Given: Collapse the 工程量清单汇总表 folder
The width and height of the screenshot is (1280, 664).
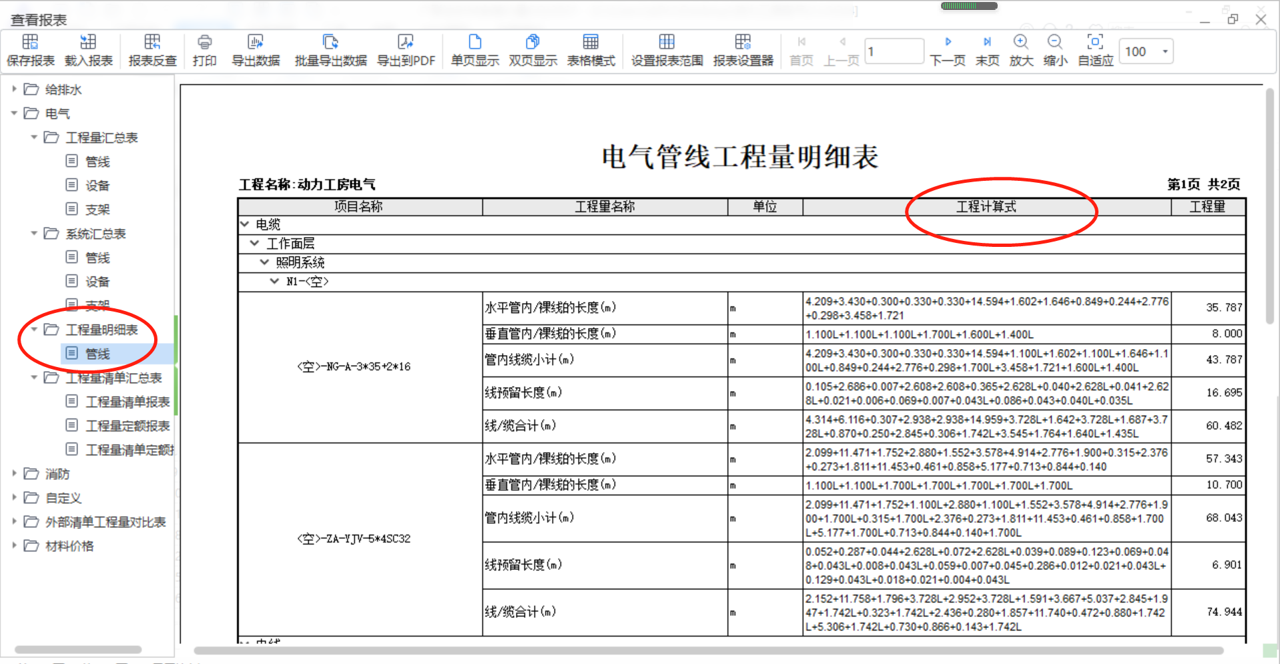Looking at the screenshot, I should (34, 377).
